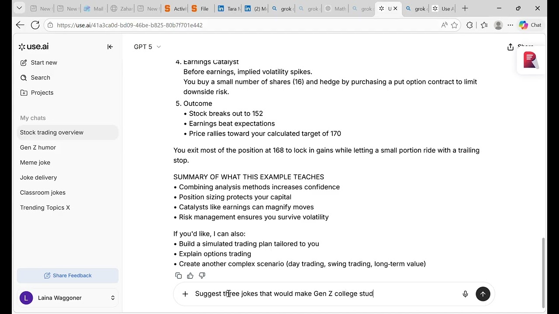The height and width of the screenshot is (314, 559).
Task: Open the Trending Topics X chat
Action: point(68,208)
